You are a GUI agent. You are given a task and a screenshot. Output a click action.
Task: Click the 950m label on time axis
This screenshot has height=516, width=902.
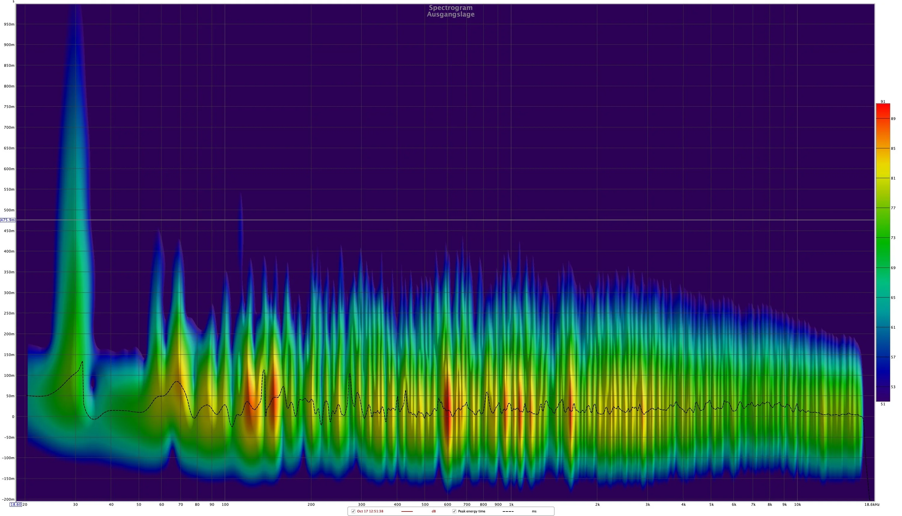(x=9, y=24)
